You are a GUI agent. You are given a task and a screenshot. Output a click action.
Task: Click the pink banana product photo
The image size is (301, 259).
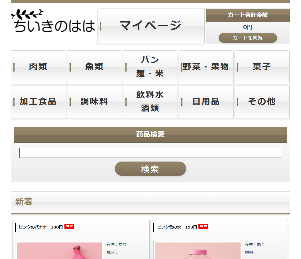tap(59, 251)
